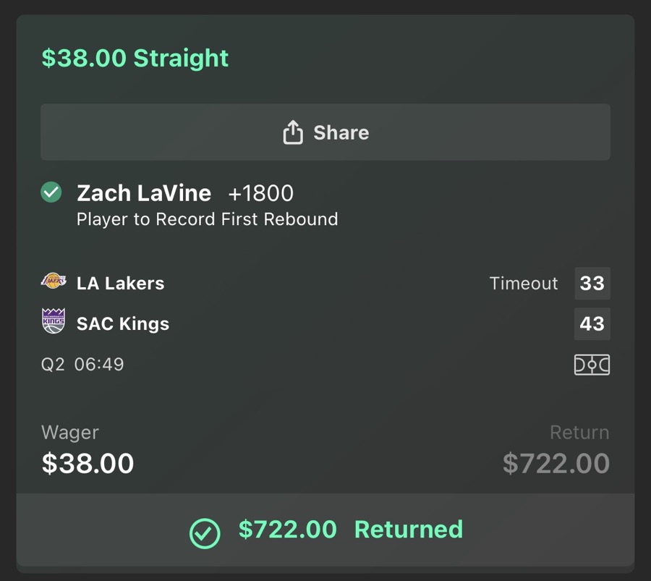Open Zach LaVine's player profile
Screen dimensions: 651x581
tap(142, 192)
